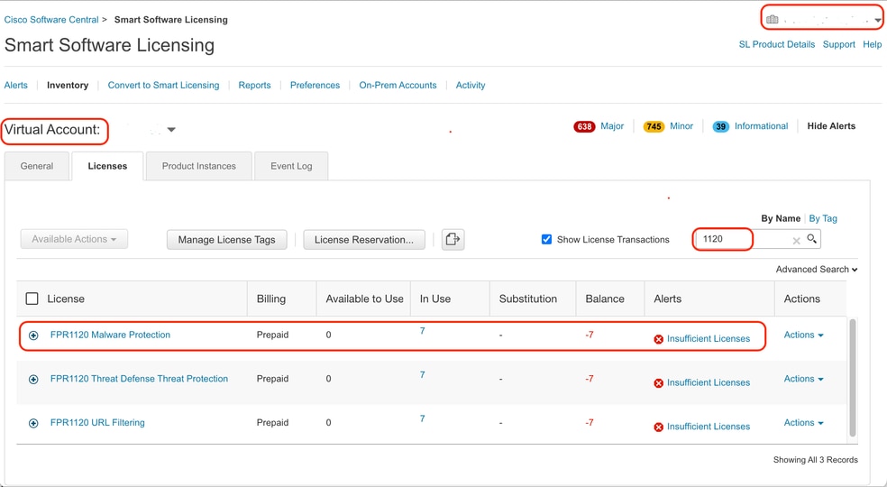Click the 638 Major alerts badge
The image size is (887, 487).
[584, 126]
